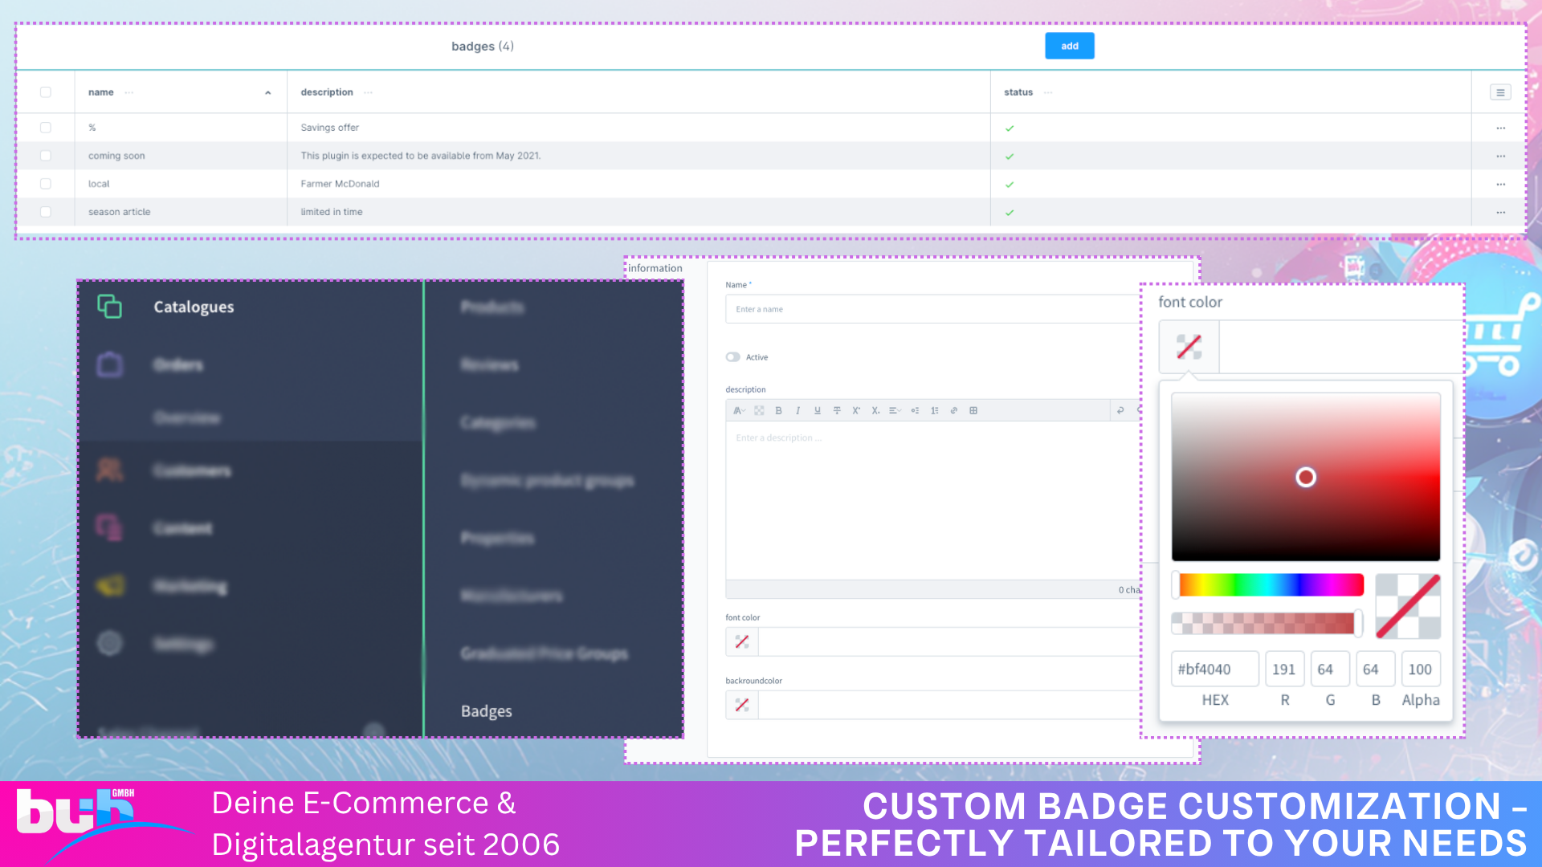Select the checkbox for the 'season article' row
The width and height of the screenshot is (1542, 867).
(x=46, y=212)
